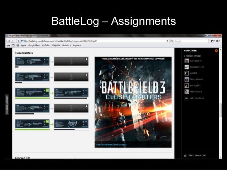Expand the Noticias bookmarks folder
This screenshot has height=170, width=227.
(67, 45)
